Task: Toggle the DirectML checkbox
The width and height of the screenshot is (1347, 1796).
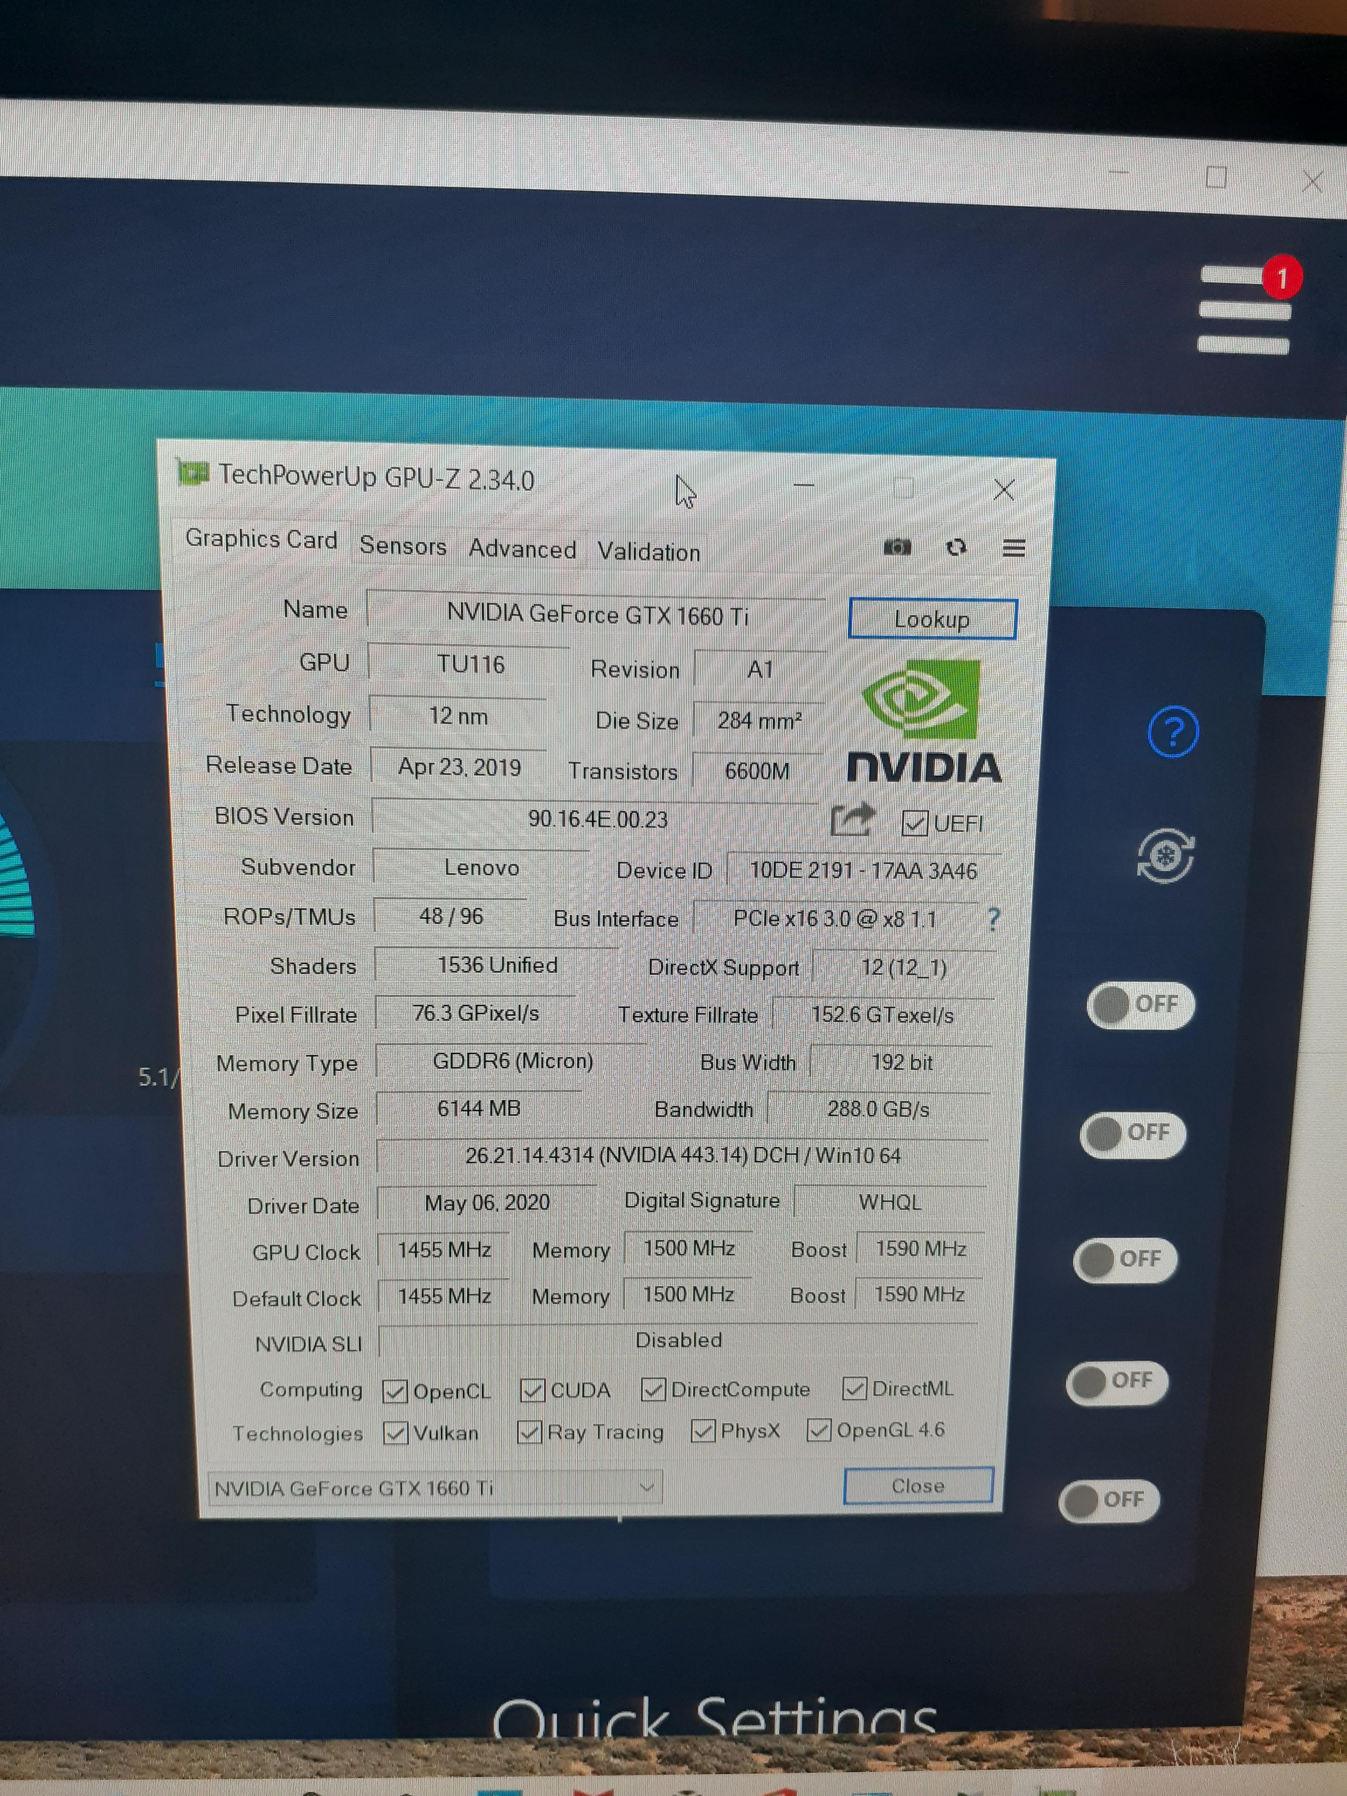Action: [854, 1388]
